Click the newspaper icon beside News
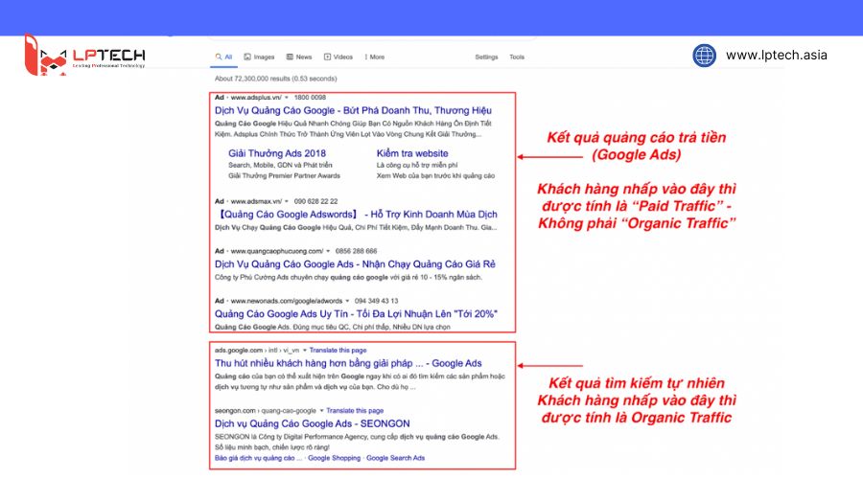Screen dimensions: 863x479 point(290,57)
